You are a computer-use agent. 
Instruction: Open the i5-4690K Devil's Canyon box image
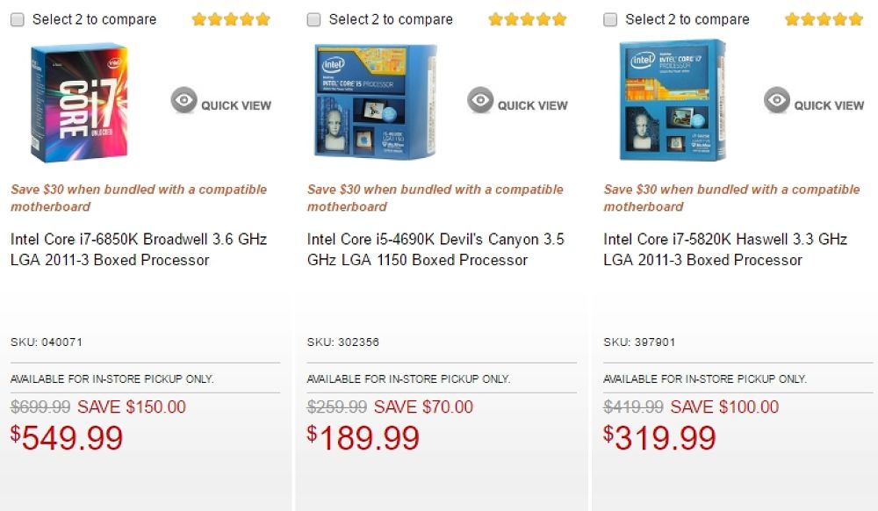[376, 101]
